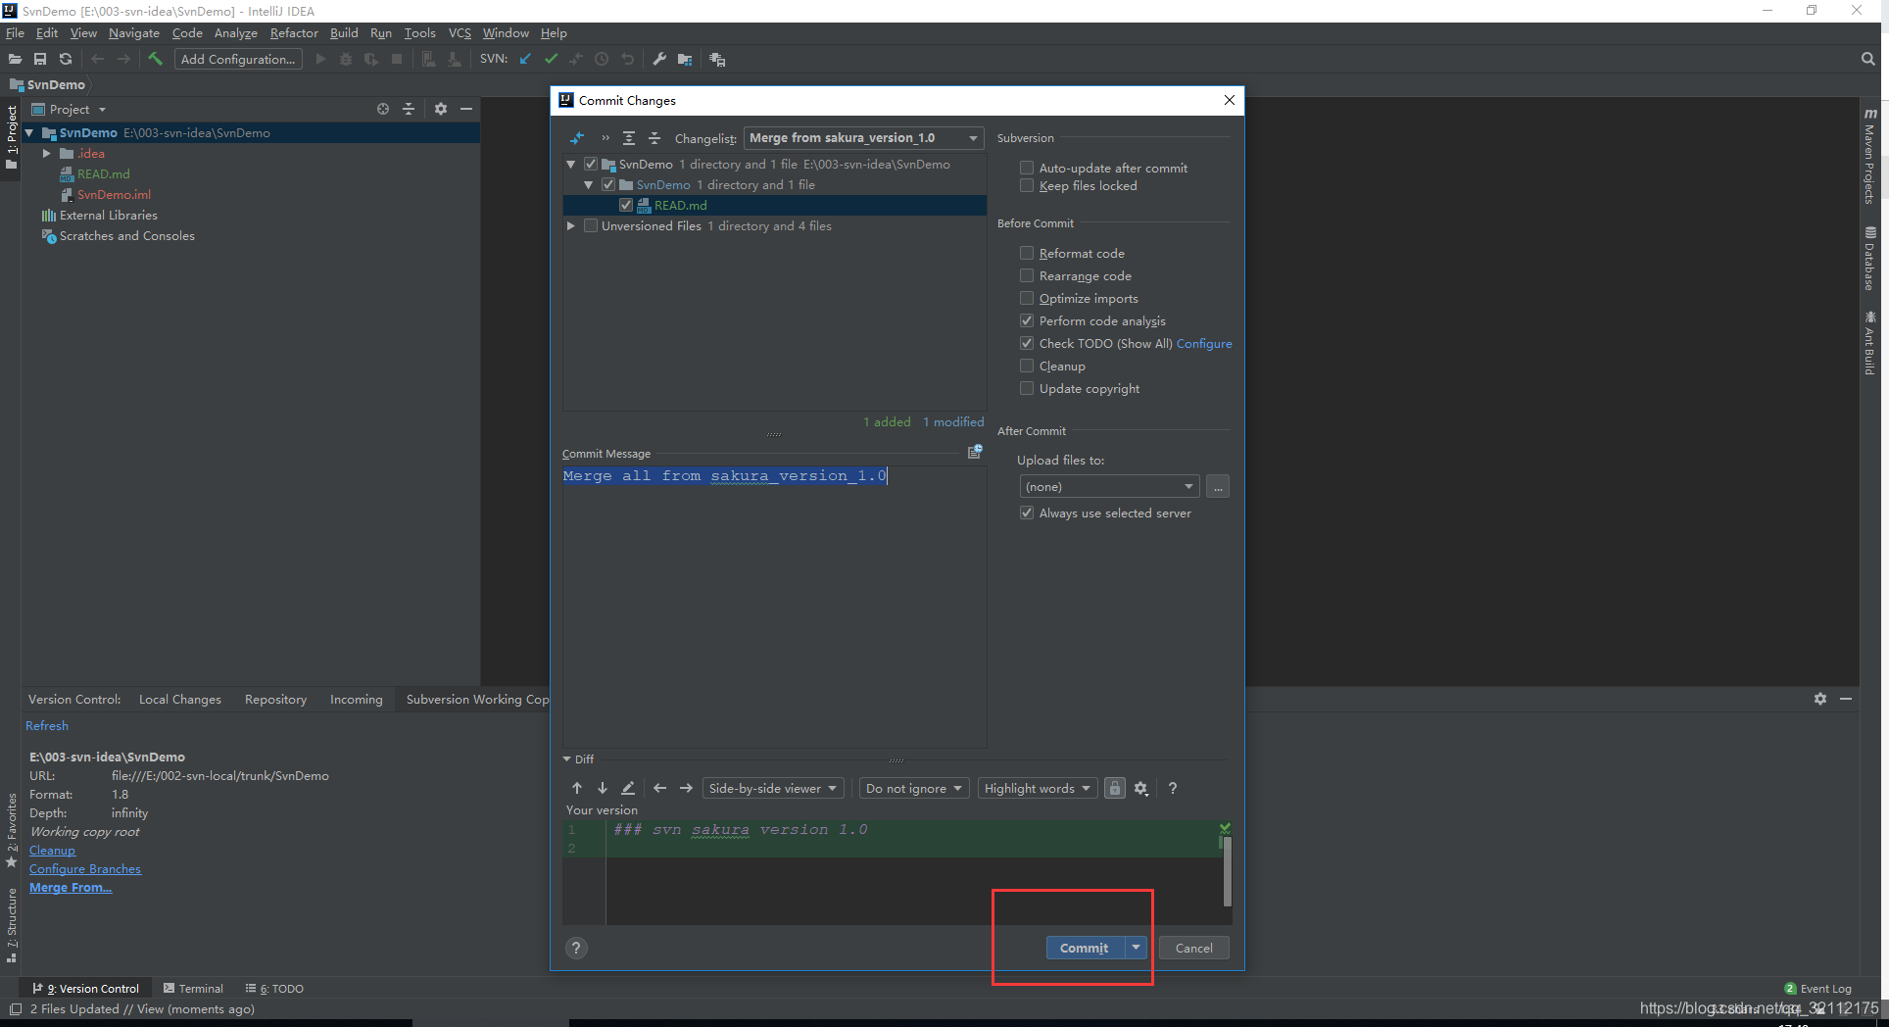Open the Refactor menu
This screenshot has width=1889, height=1027.
[294, 32]
